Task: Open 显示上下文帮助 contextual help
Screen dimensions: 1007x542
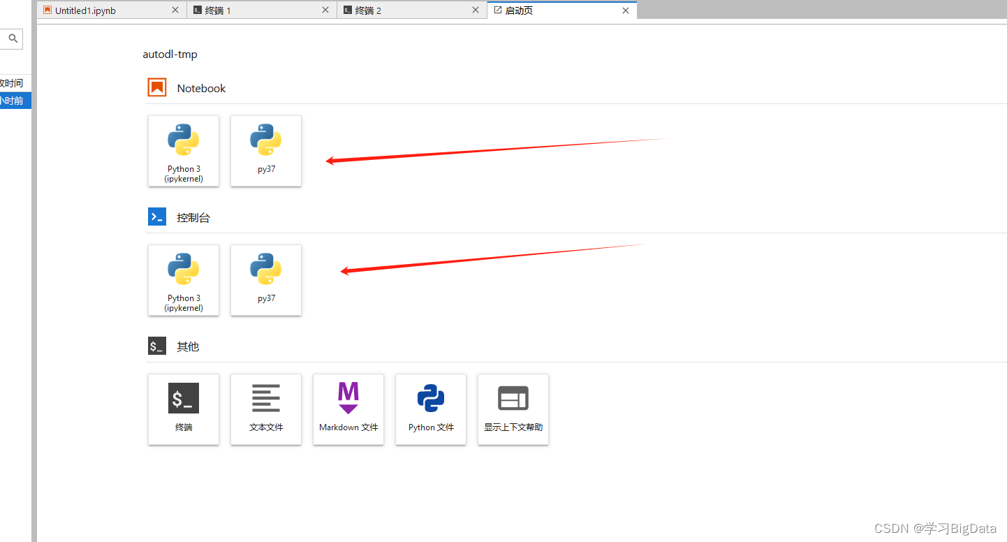Action: (x=513, y=409)
